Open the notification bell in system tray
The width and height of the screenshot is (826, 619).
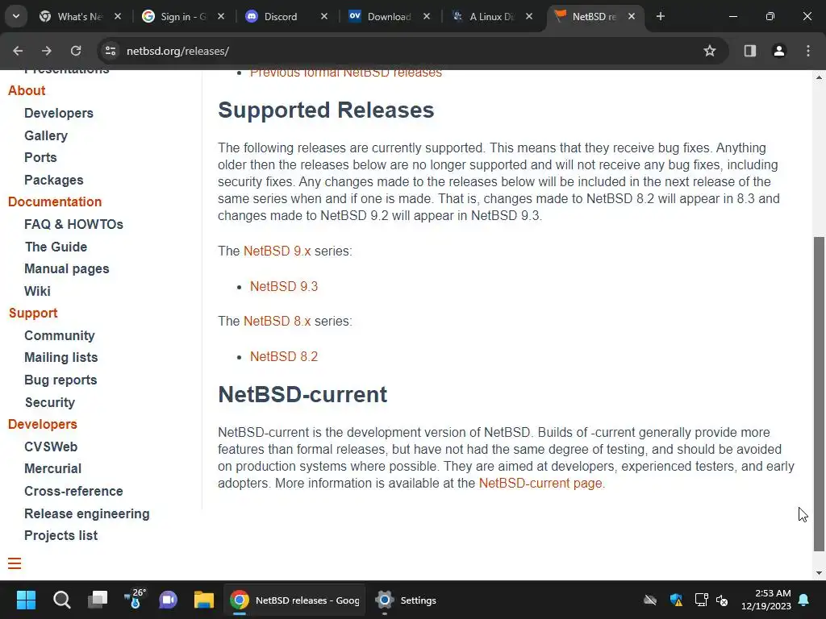click(804, 600)
